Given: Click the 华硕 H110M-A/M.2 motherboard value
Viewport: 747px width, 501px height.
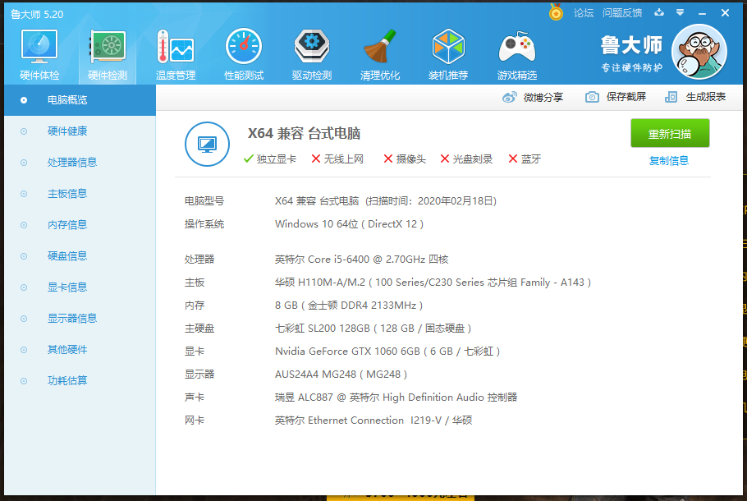Looking at the screenshot, I should point(433,283).
